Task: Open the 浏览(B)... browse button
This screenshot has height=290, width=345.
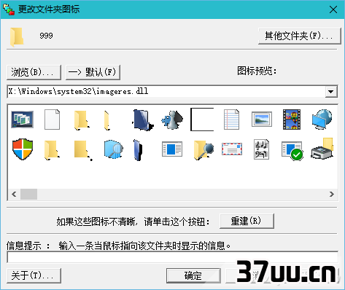Action: point(34,72)
